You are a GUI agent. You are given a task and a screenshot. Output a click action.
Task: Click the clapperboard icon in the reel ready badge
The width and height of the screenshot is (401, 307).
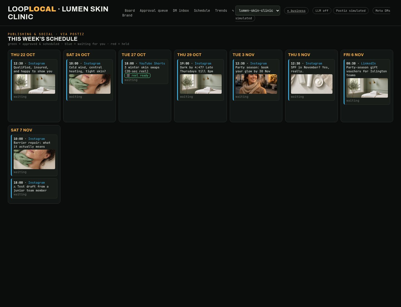(x=128, y=76)
